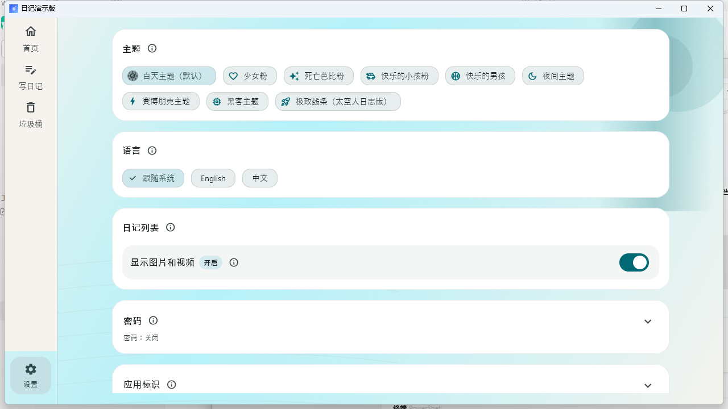Image resolution: width=728 pixels, height=409 pixels.
Task: Expand the 应用标识 section
Action: tap(648, 385)
